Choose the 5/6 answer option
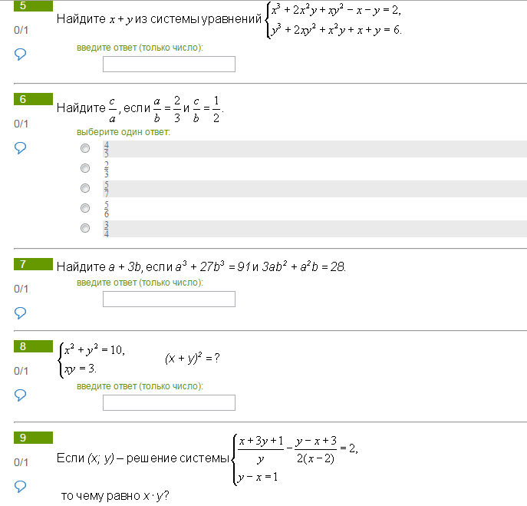The height and width of the screenshot is (506, 527). 85,208
